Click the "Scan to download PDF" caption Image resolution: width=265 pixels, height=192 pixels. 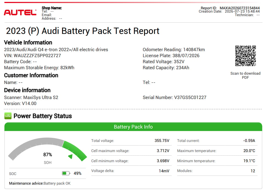pos(246,75)
